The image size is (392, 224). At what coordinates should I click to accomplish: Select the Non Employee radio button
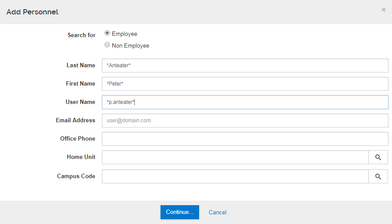107,45
